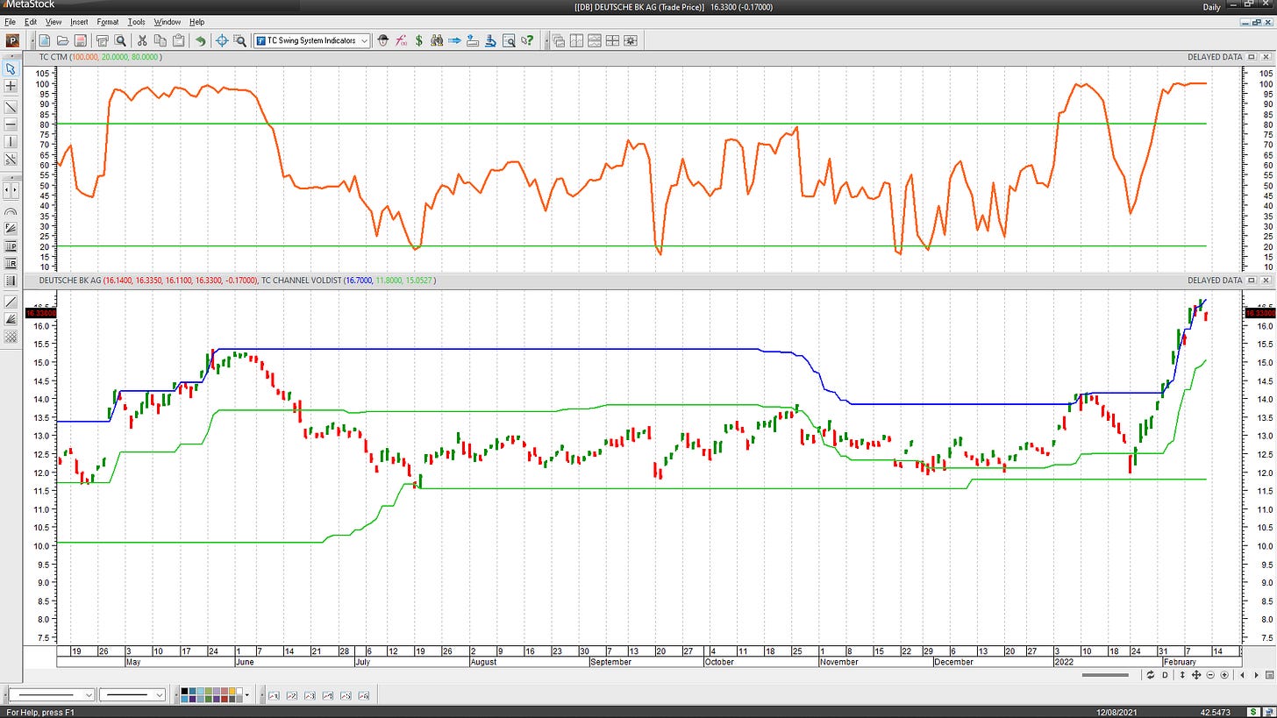1277x718 pixels.
Task: Click the status bar value 42.5473
Action: tap(1215, 712)
